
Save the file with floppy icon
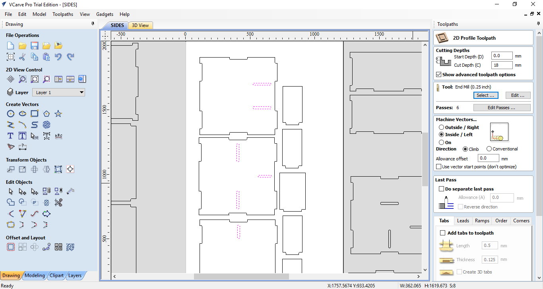click(35, 46)
